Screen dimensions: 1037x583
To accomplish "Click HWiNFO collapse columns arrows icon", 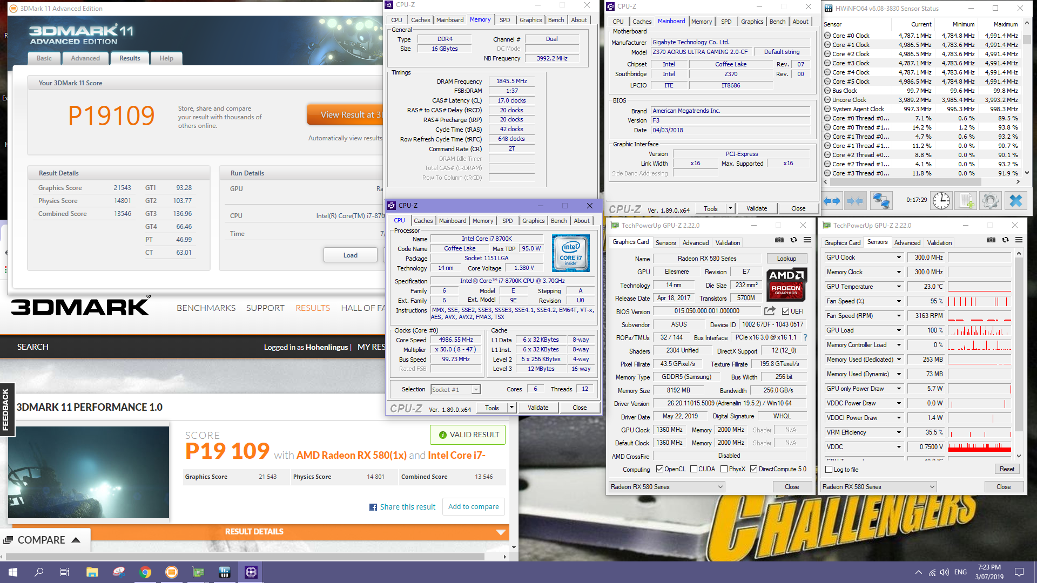I will click(x=855, y=201).
